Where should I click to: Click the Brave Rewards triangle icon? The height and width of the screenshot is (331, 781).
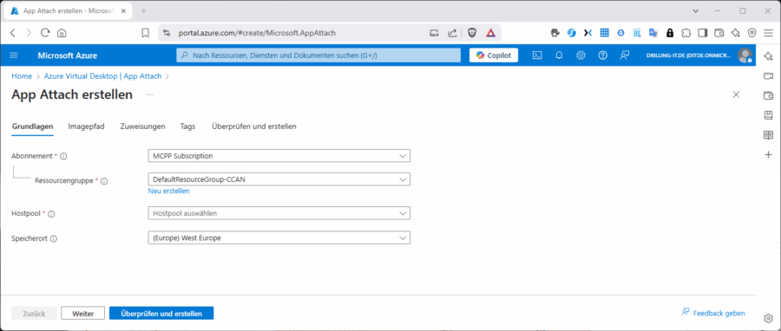(x=490, y=33)
